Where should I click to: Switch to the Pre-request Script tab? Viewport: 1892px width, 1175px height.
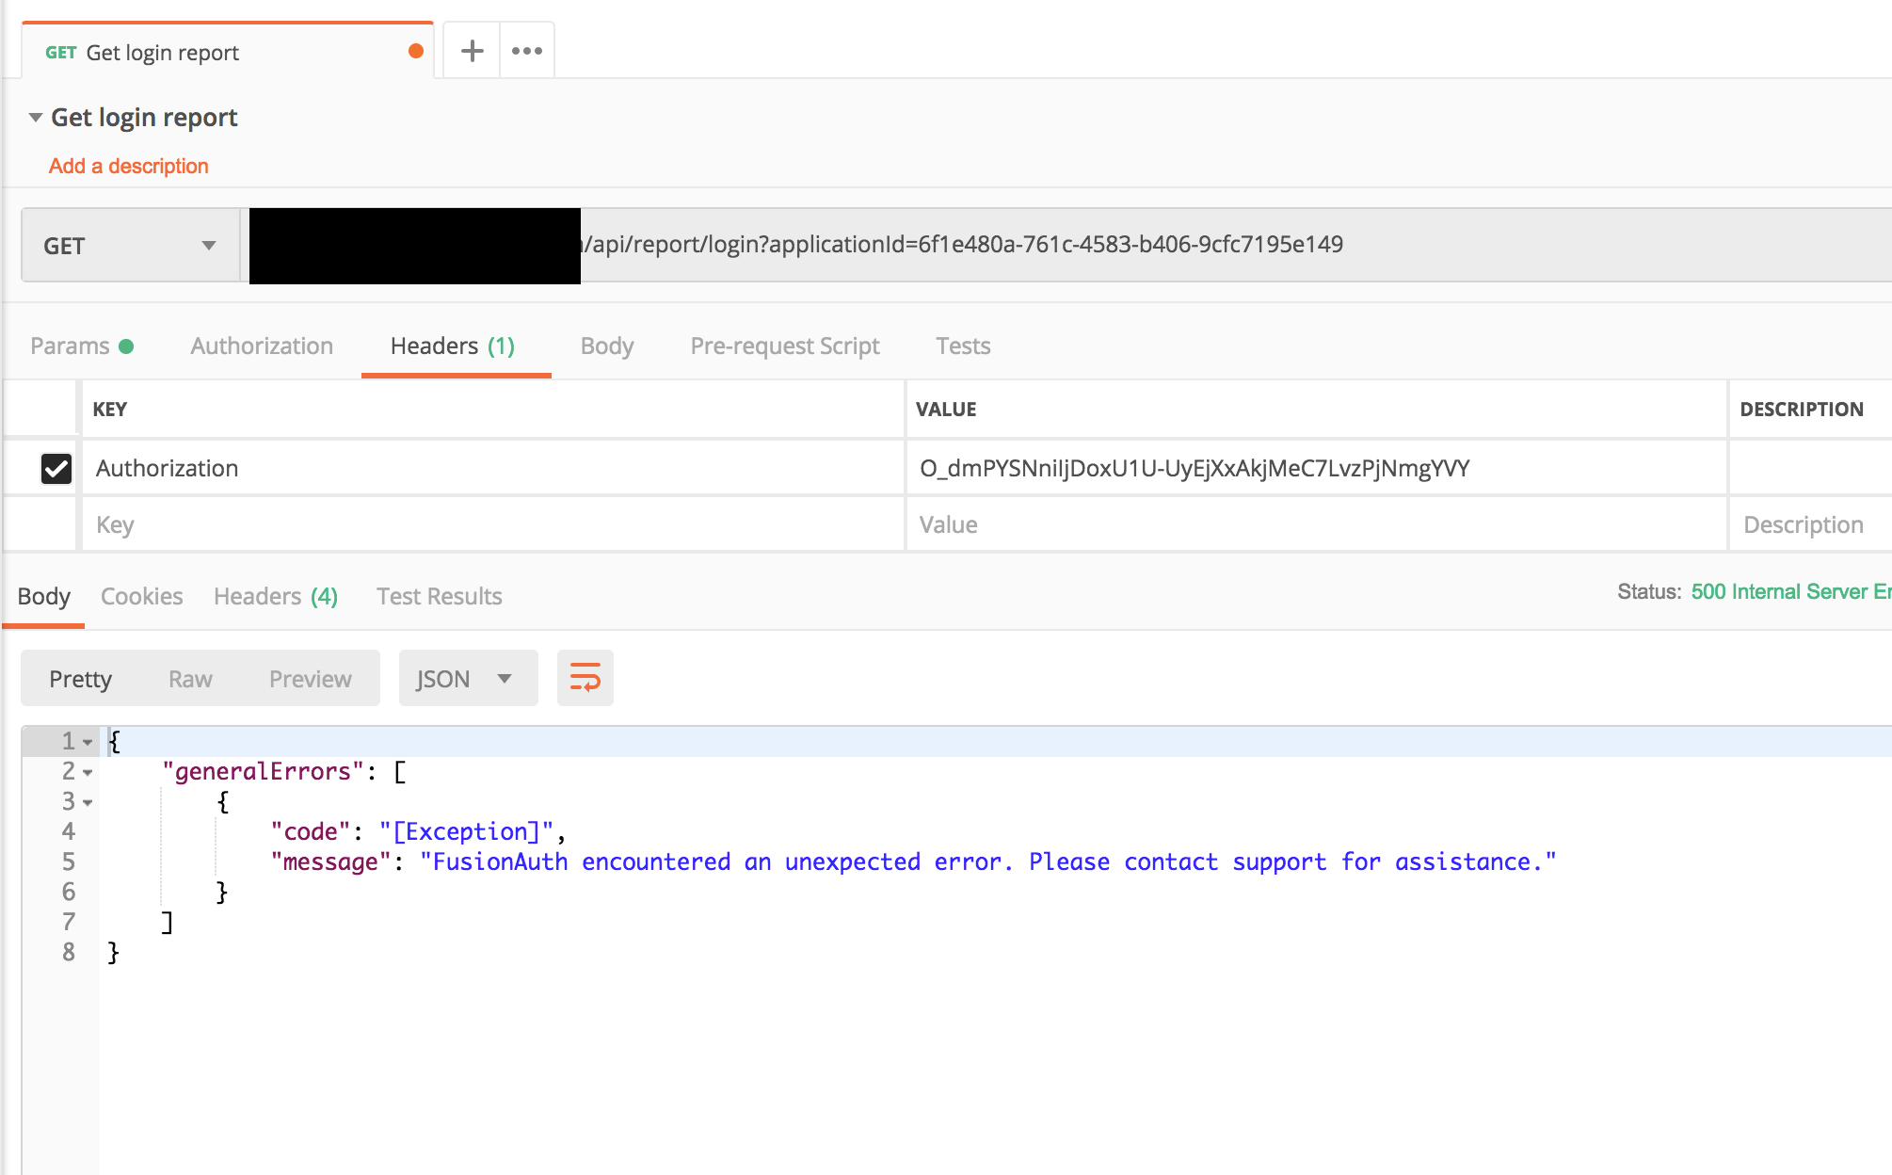(x=784, y=346)
